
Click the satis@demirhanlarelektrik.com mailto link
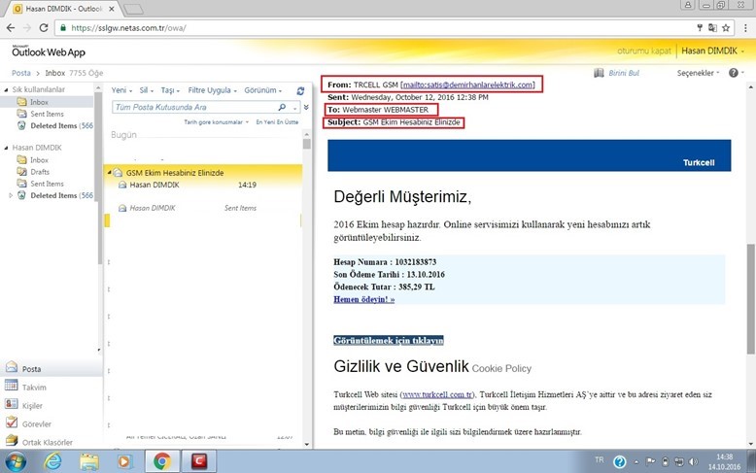click(467, 84)
